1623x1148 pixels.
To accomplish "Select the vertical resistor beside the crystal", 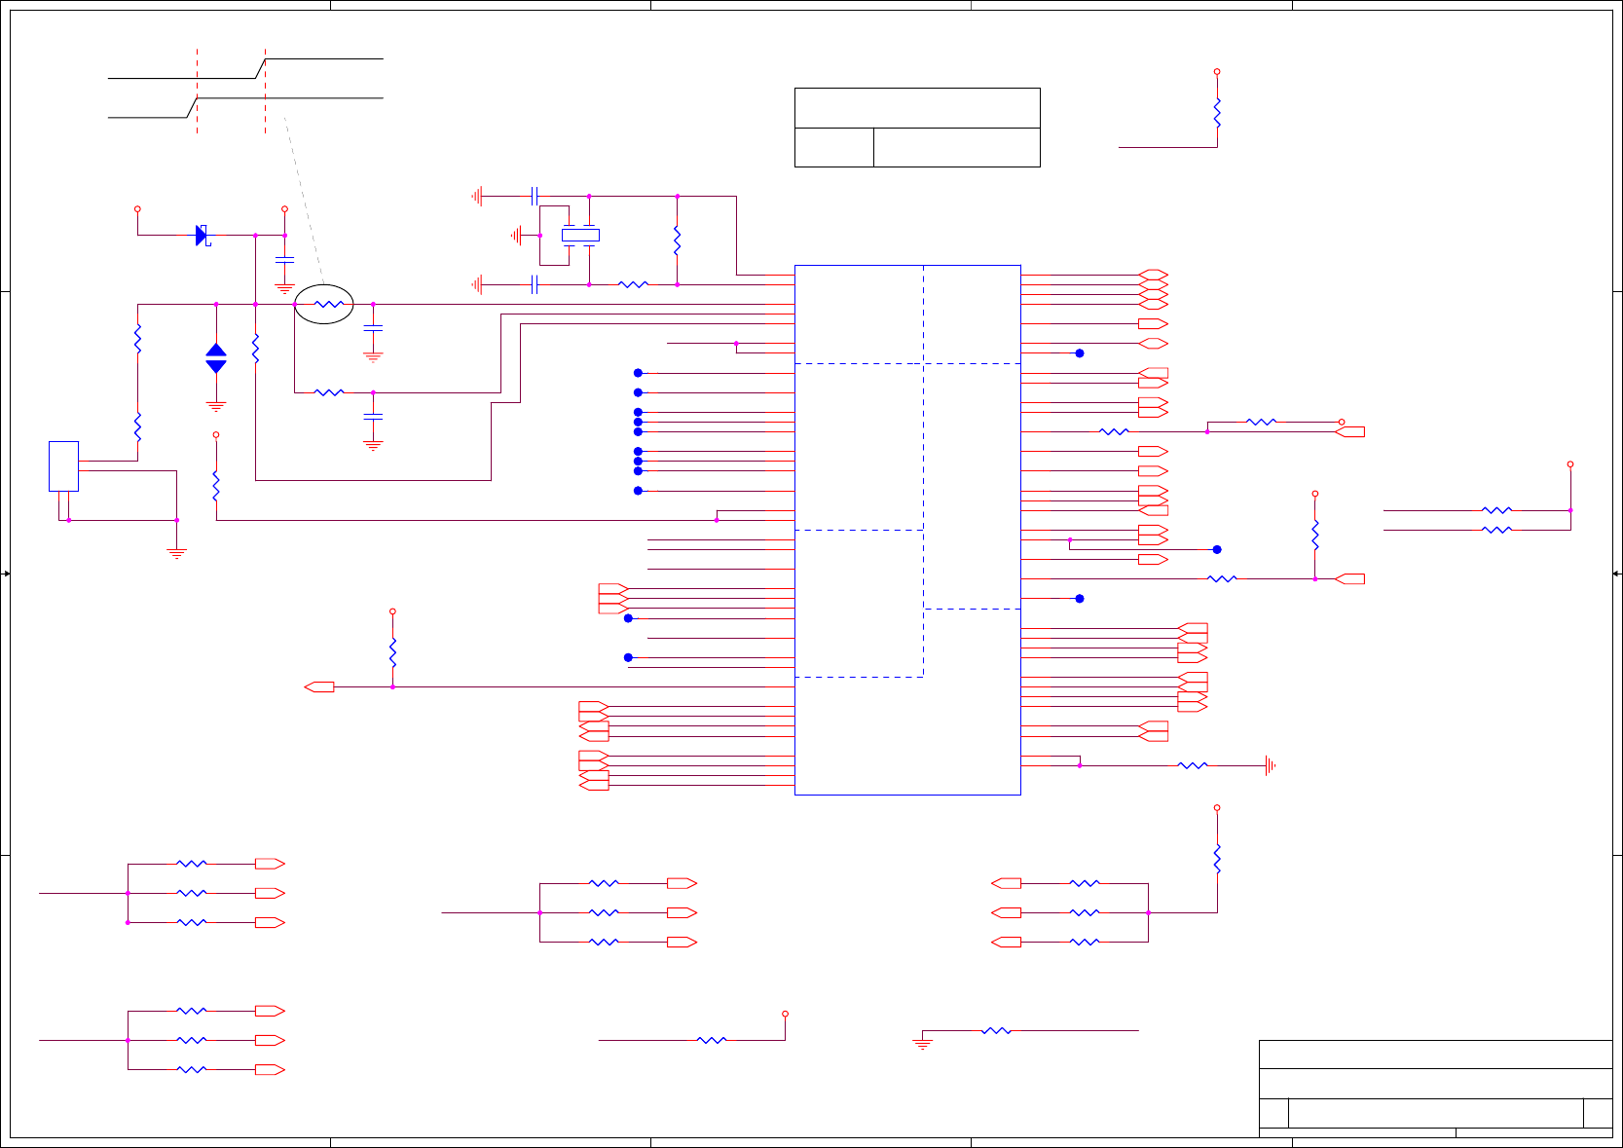I will (677, 241).
